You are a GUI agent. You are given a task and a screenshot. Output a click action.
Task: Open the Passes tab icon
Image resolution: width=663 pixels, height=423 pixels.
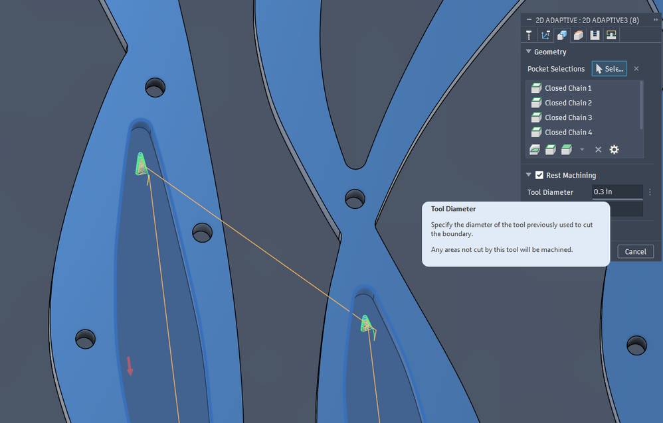coord(595,35)
